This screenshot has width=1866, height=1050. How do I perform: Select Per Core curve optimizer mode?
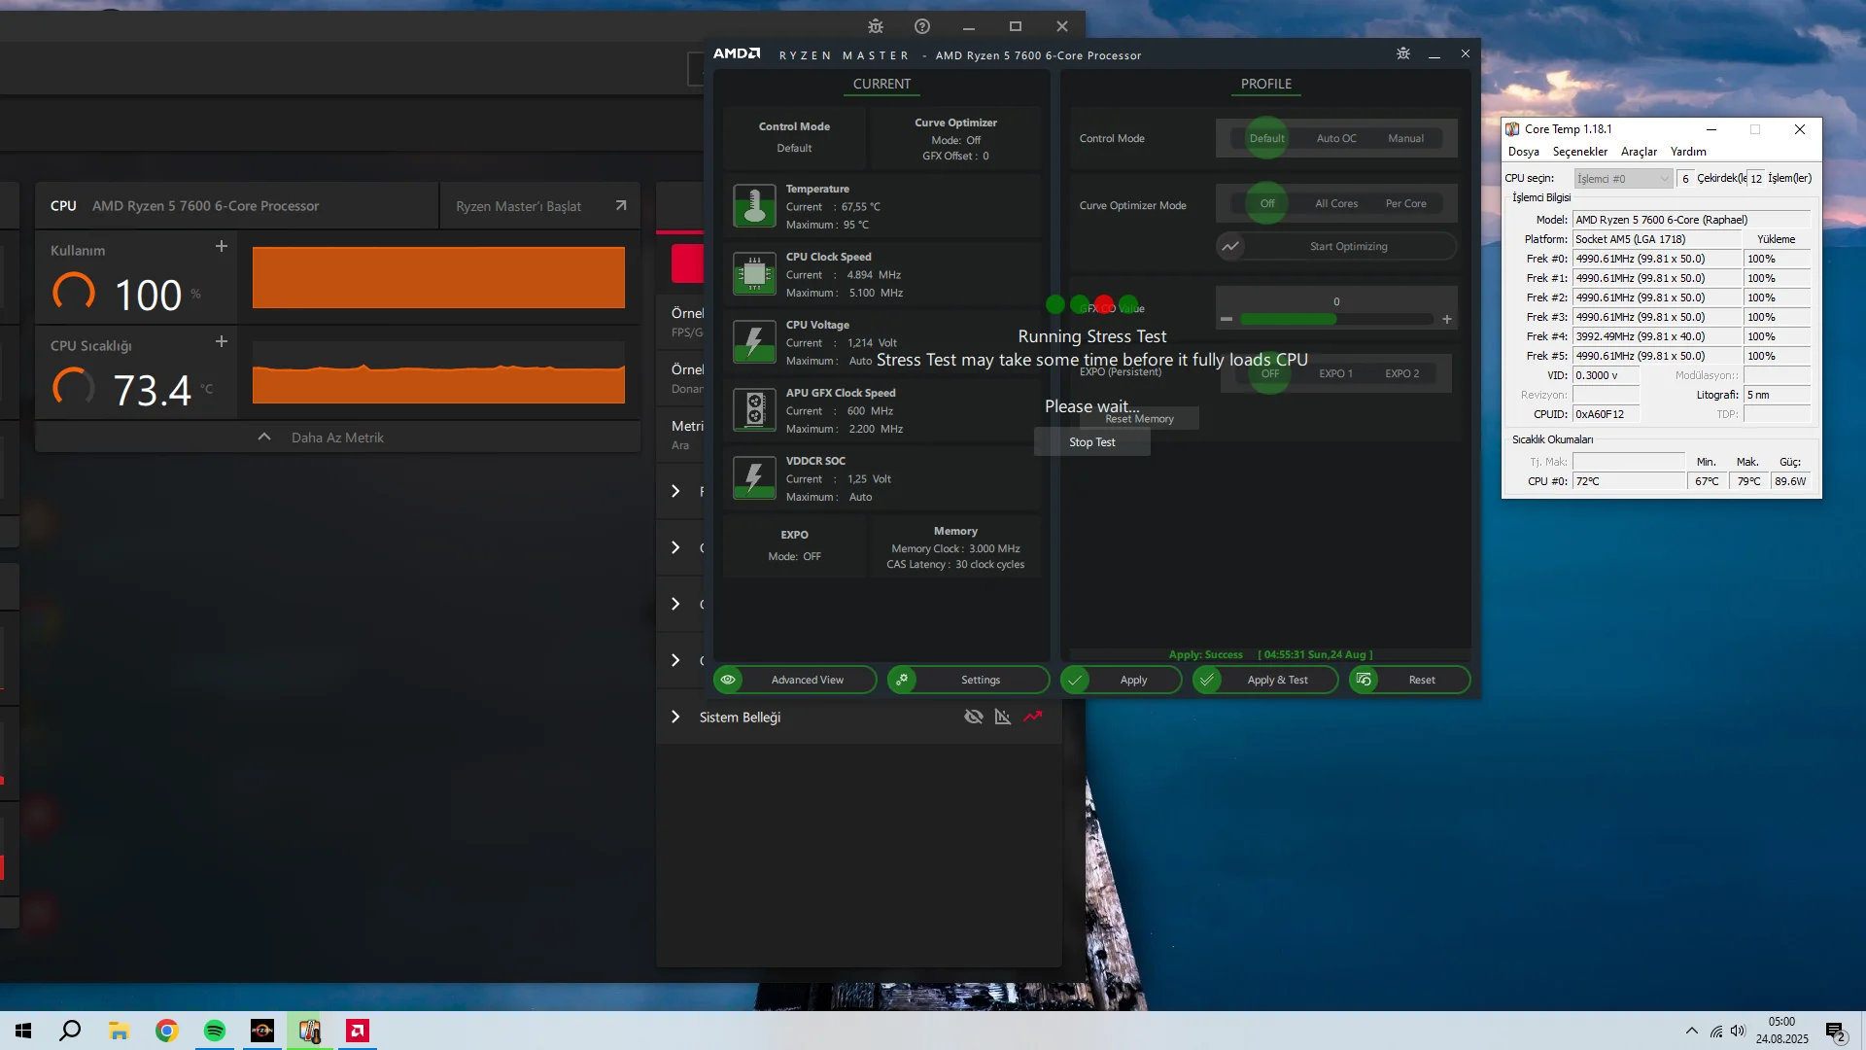click(x=1405, y=203)
